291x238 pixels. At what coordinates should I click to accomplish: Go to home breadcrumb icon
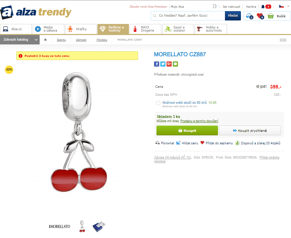coord(46,40)
